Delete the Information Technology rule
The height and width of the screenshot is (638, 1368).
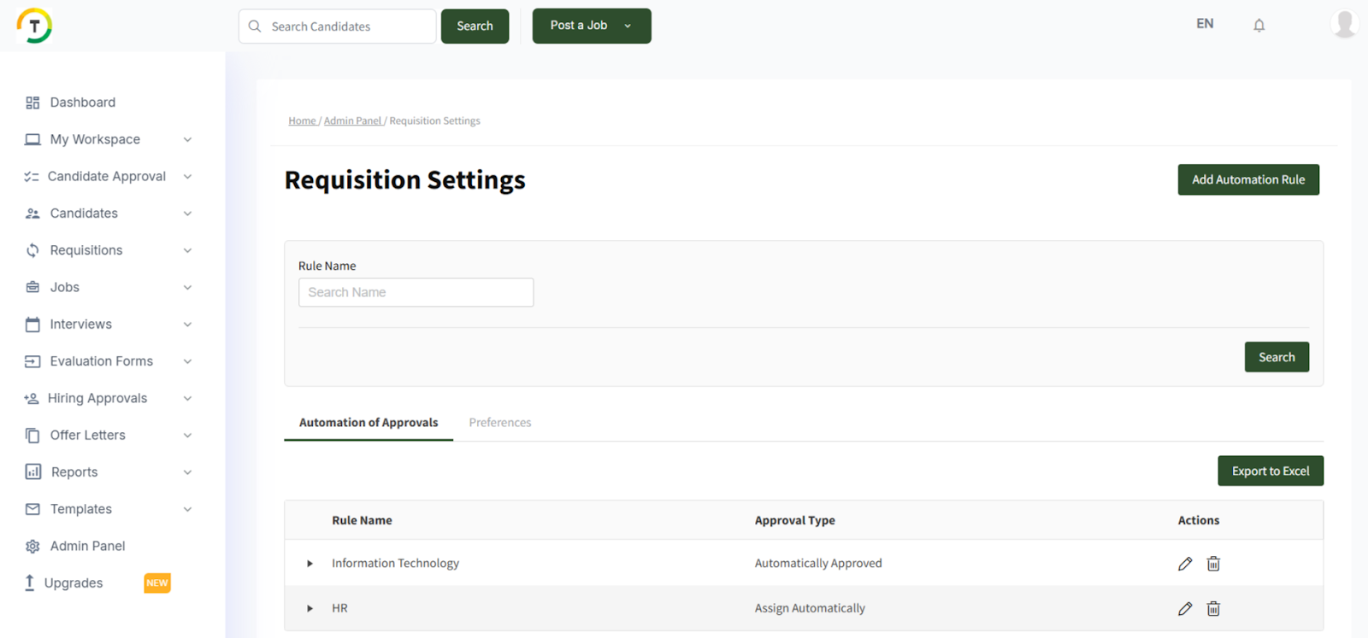click(1213, 564)
